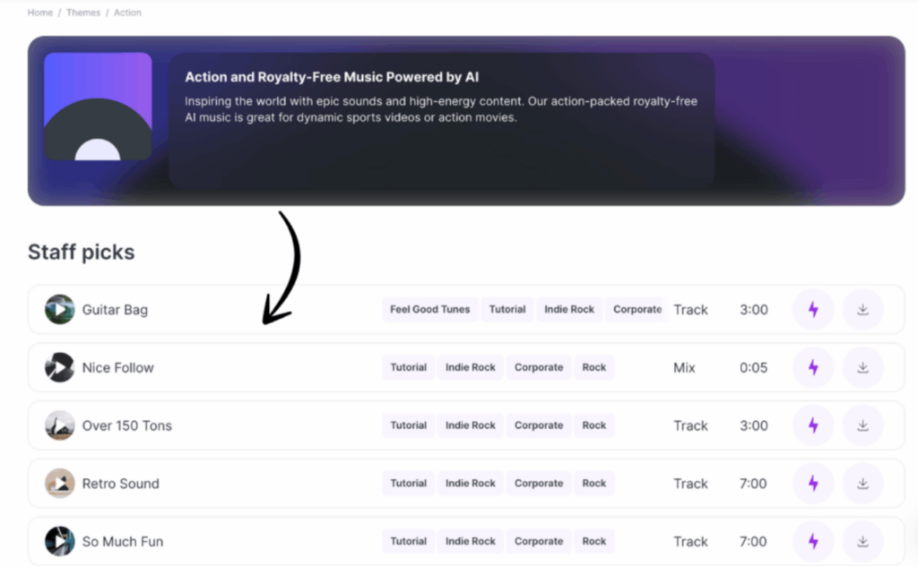Play the Nice Follow mix thumbnail
This screenshot has height=566, width=918.
60,367
